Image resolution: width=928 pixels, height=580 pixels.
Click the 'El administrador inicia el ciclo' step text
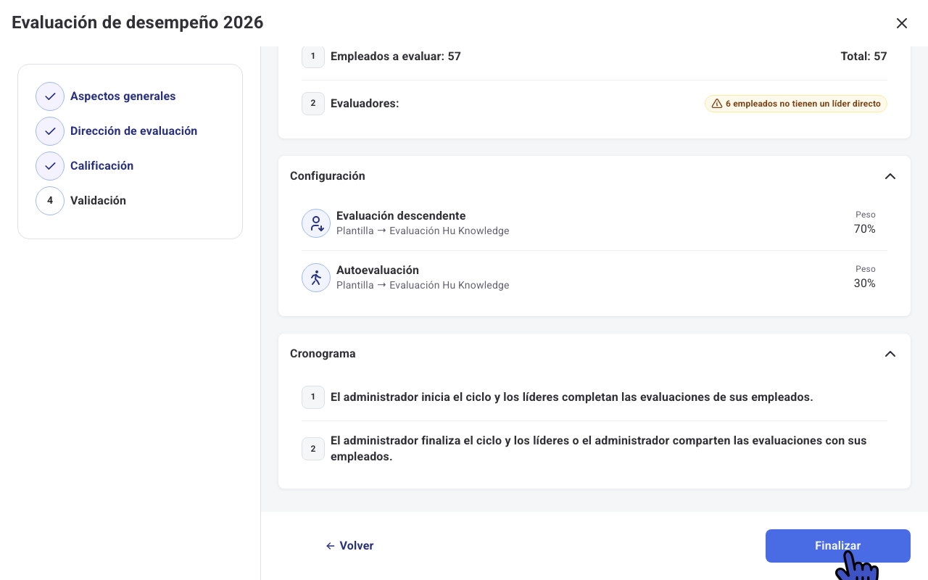pyautogui.click(x=572, y=397)
